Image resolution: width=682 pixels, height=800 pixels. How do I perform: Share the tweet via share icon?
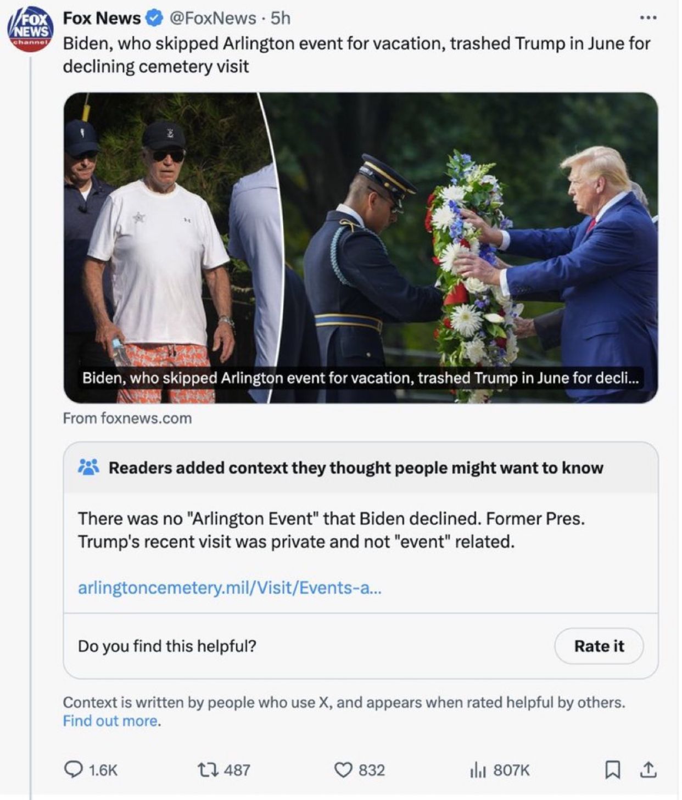point(648,770)
